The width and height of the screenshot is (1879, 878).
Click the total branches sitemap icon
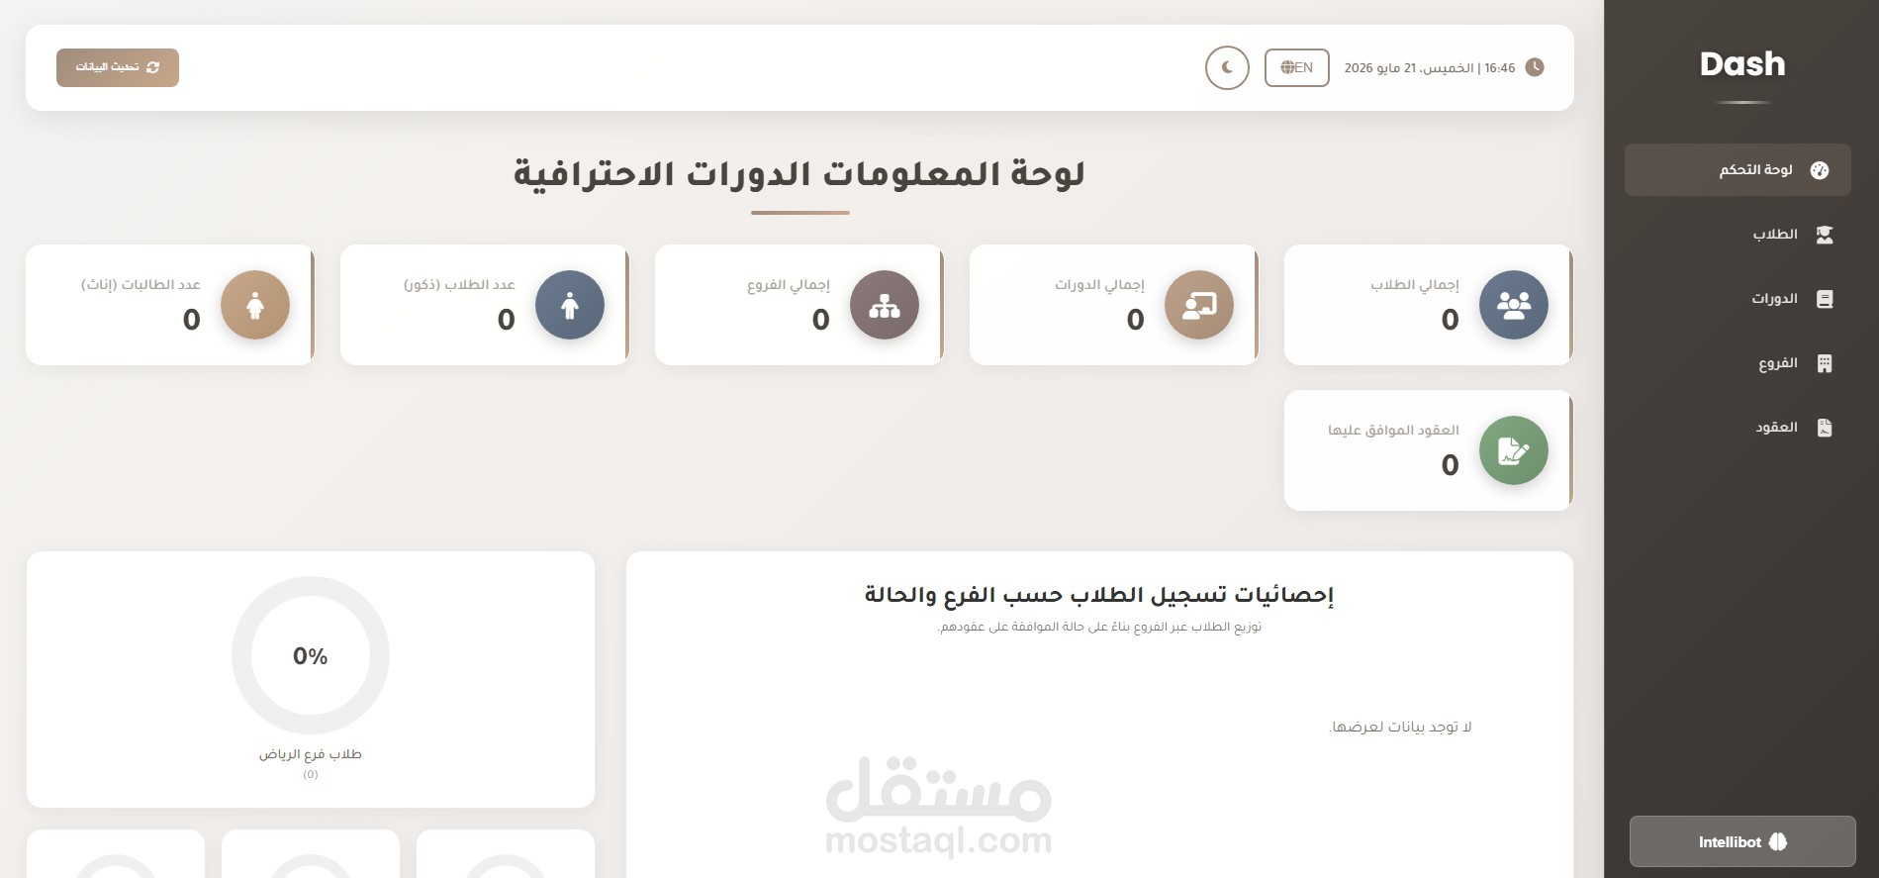[x=885, y=305]
